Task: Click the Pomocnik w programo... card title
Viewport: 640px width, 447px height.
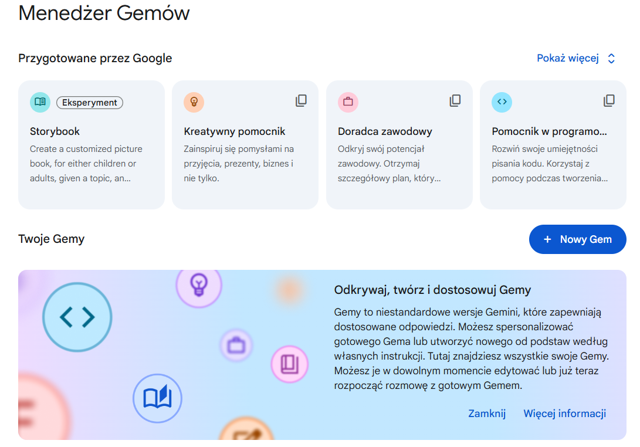Action: [550, 131]
